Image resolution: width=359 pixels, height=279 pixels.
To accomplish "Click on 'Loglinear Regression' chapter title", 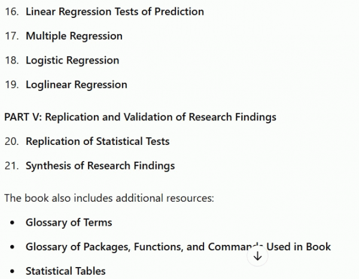I will [x=77, y=84].
